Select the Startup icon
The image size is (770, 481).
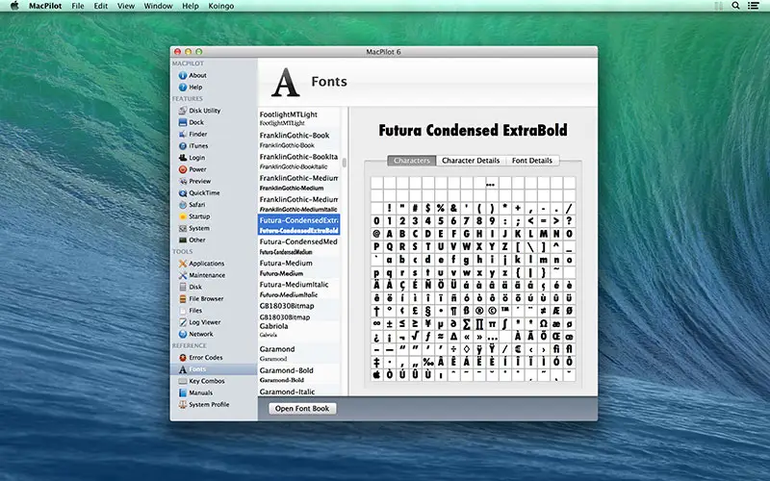183,216
